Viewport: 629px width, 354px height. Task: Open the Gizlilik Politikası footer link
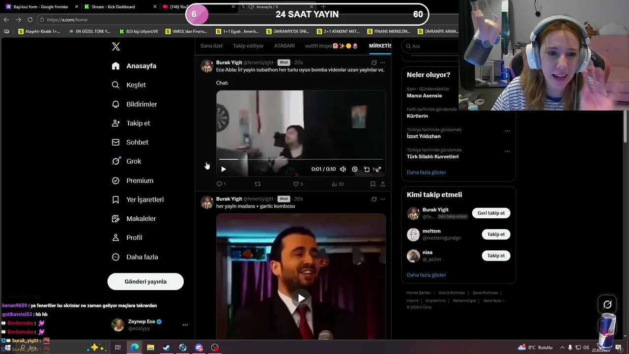click(x=452, y=293)
